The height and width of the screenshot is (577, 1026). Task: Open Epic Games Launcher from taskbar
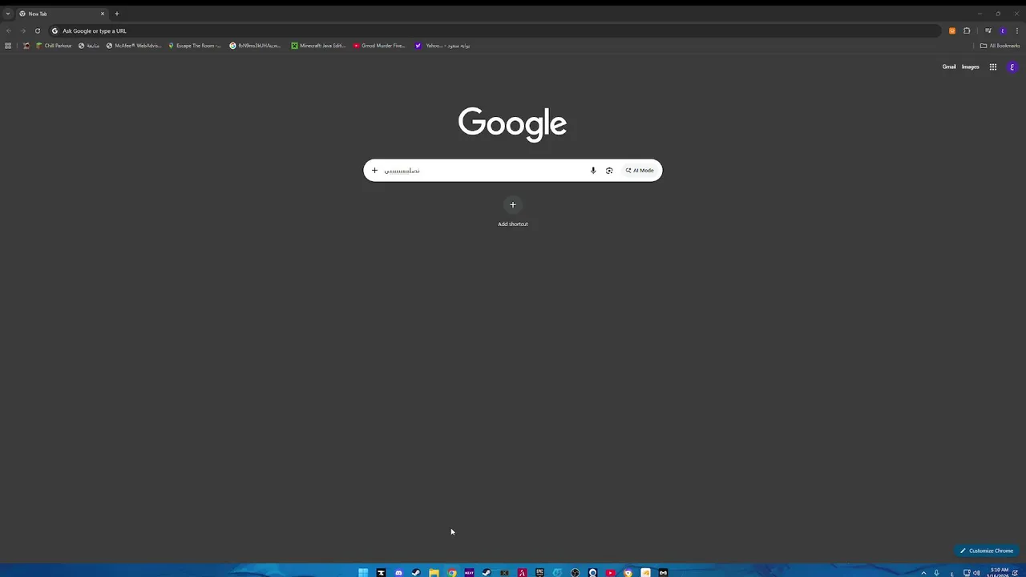(539, 572)
